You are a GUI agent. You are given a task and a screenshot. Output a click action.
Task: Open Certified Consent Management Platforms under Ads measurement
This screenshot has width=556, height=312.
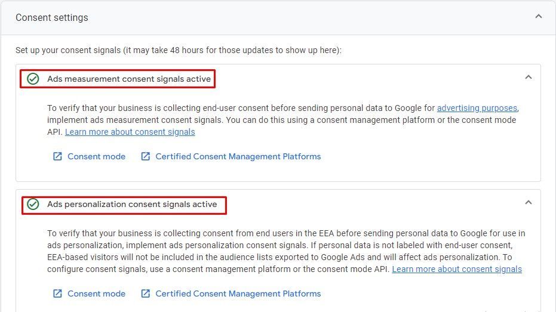(x=238, y=156)
